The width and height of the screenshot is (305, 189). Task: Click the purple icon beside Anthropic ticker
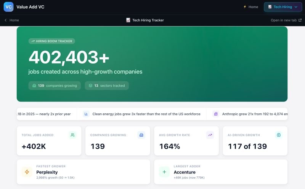[x=216, y=114]
